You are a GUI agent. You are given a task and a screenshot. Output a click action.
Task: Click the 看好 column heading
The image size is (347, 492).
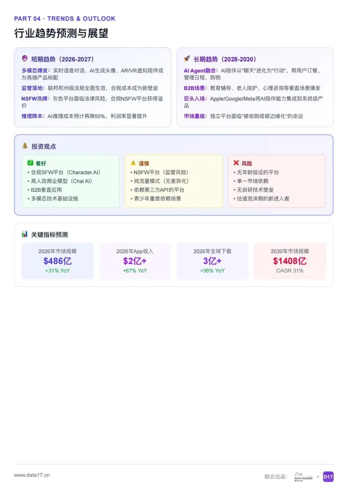pos(41,163)
